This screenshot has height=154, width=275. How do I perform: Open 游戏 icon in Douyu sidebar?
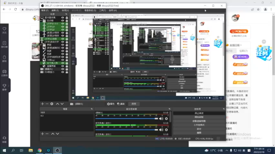[x=4, y=57]
